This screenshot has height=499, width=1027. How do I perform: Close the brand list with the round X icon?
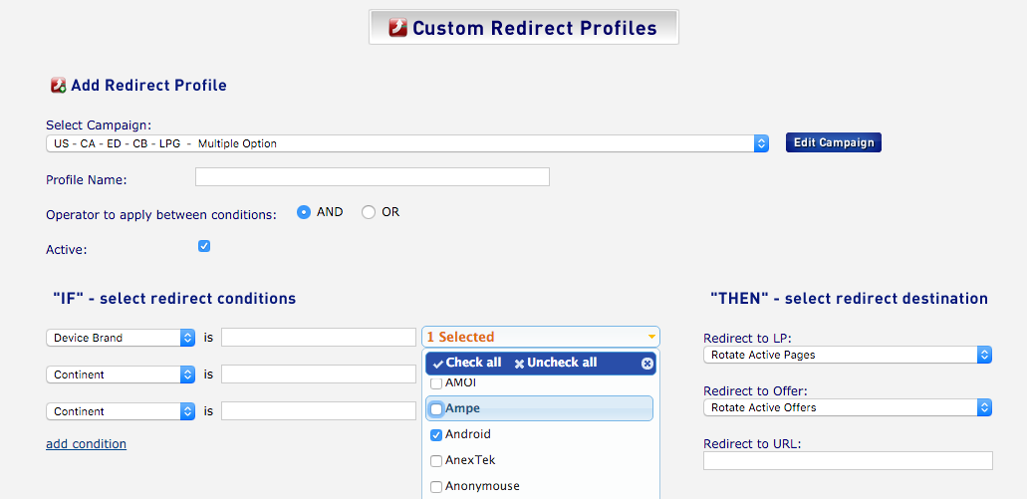click(647, 364)
